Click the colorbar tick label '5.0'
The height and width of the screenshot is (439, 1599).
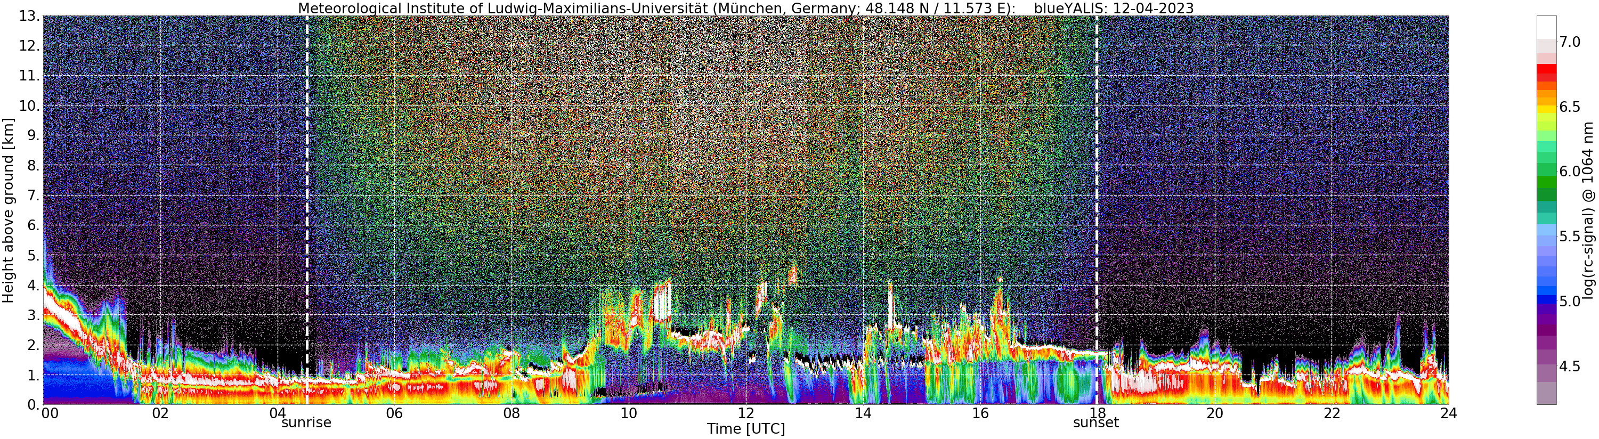pos(1570,301)
